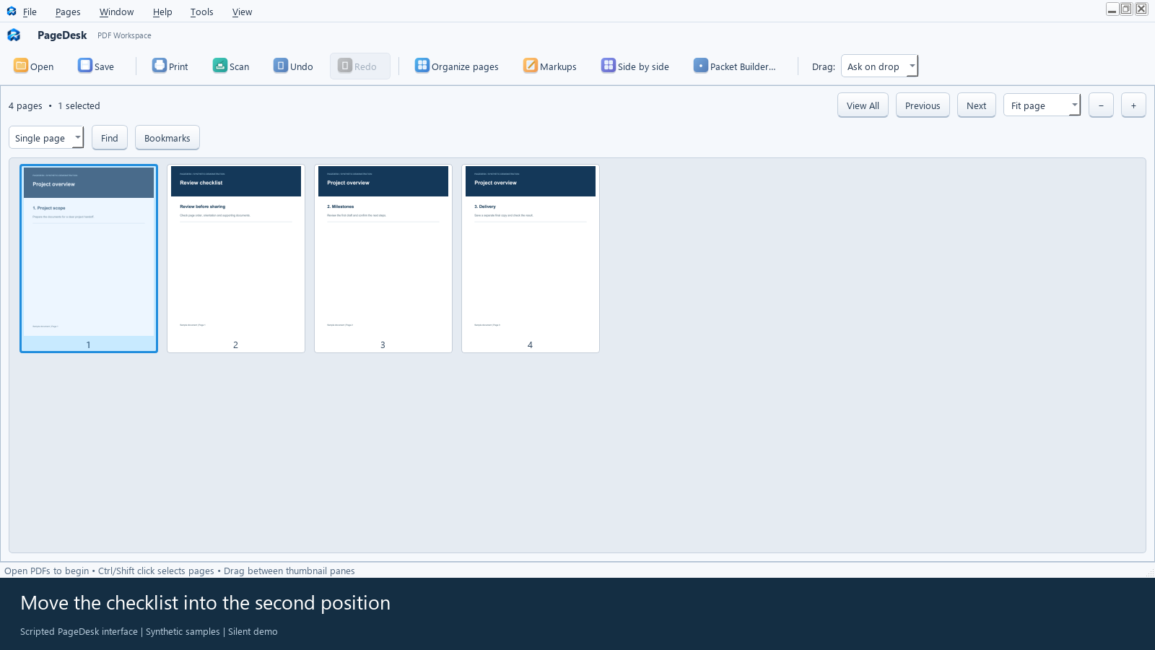Click the Undo icon
This screenshot has height=650, width=1155.
click(281, 66)
